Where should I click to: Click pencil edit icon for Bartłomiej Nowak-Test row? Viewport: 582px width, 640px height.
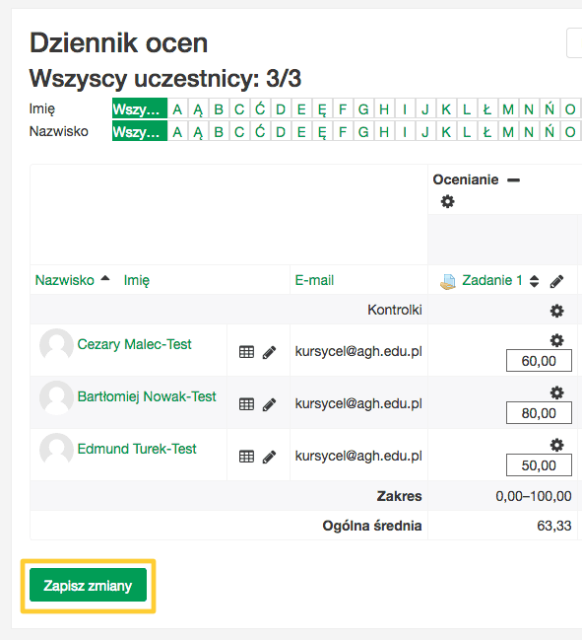coord(269,404)
